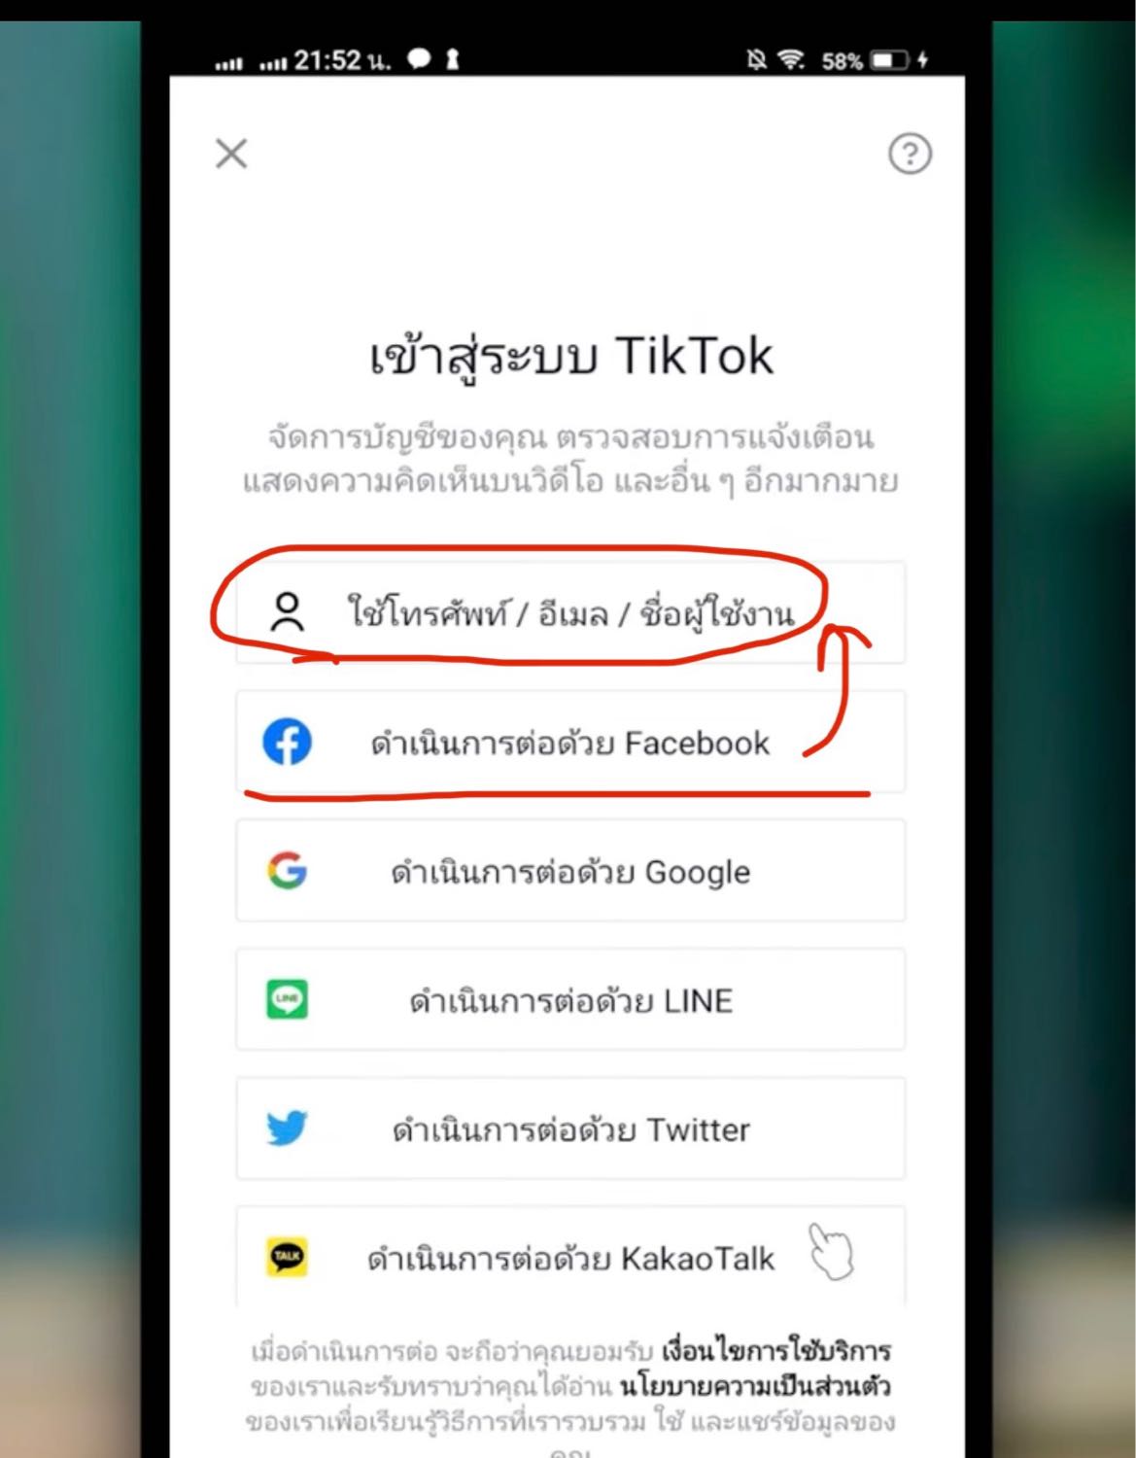This screenshot has width=1136, height=1458.
Task: Tap the person icon for phone login
Action: click(x=287, y=612)
